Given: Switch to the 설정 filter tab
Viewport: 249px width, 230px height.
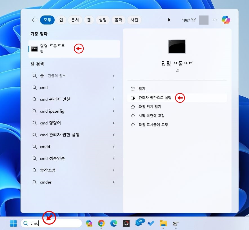Looking at the screenshot, I should (x=103, y=20).
